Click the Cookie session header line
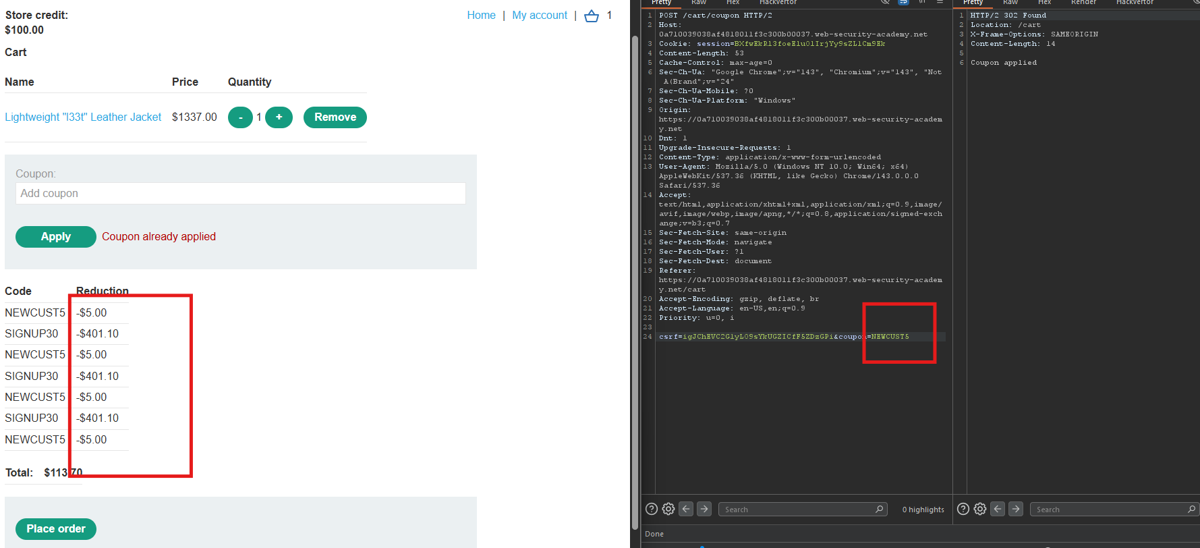Image resolution: width=1200 pixels, height=548 pixels. click(772, 44)
